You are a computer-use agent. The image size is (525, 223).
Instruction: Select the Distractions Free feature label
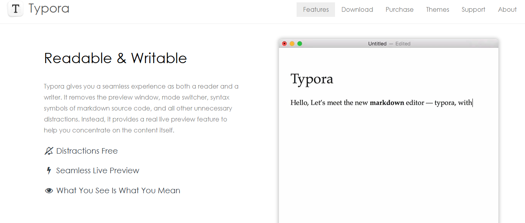coord(87,151)
